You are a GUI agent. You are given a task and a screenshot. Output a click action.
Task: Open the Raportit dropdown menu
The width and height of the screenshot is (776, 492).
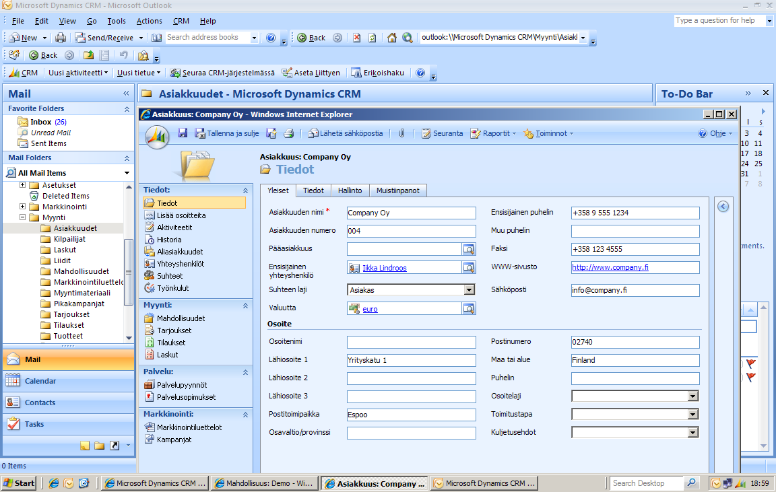tap(493, 133)
